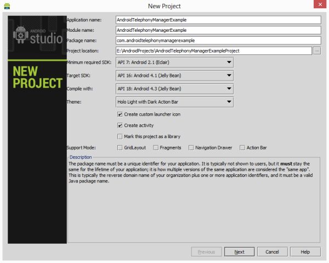
Task: Click the 'Compile with:' label
Action: pyautogui.click(x=80, y=89)
